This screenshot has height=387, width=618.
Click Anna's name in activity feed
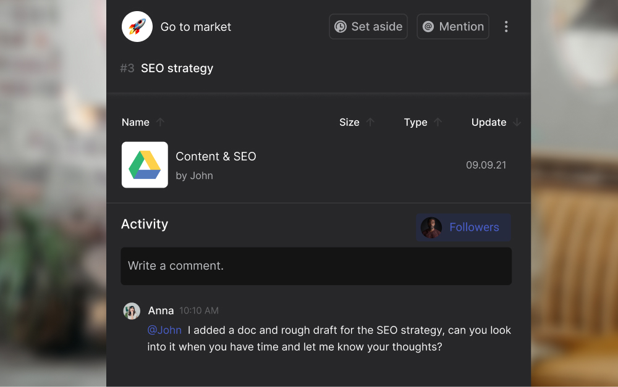pos(161,311)
